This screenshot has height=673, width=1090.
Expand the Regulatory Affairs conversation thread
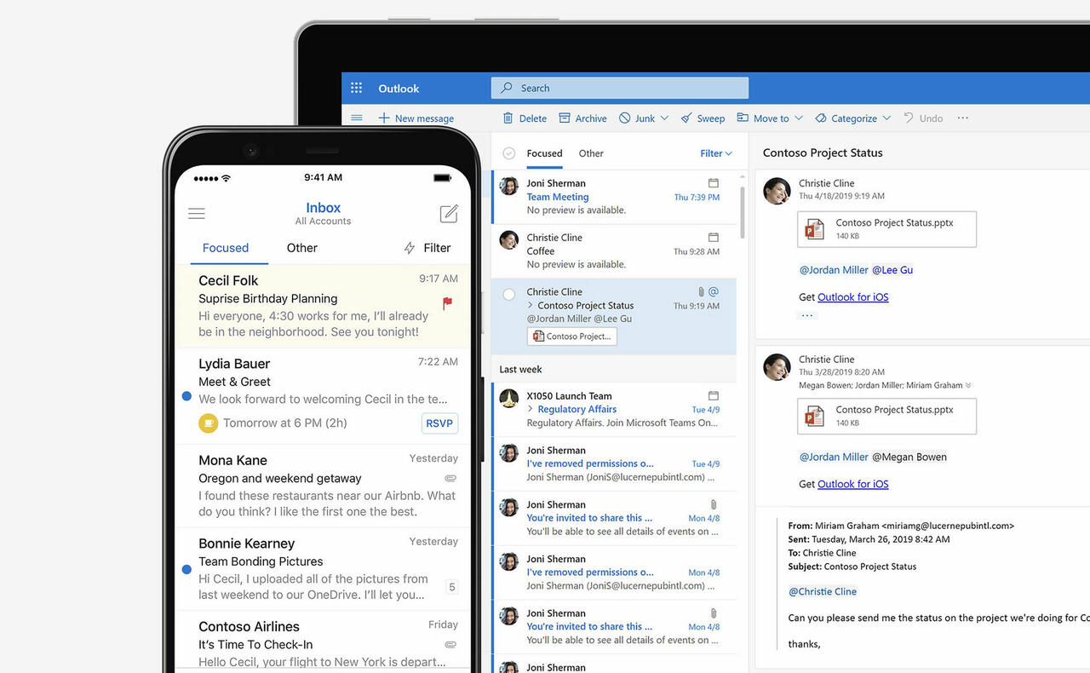[531, 409]
